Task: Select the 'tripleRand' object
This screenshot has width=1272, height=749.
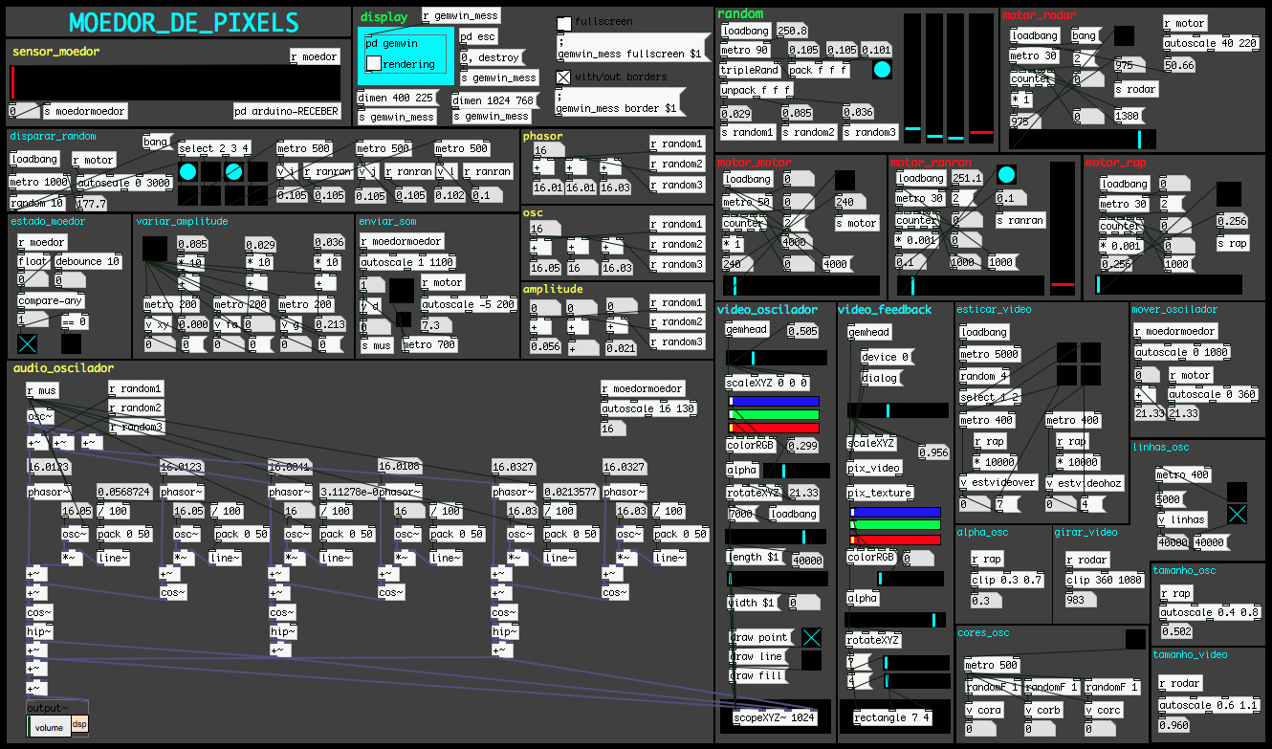Action: 751,70
